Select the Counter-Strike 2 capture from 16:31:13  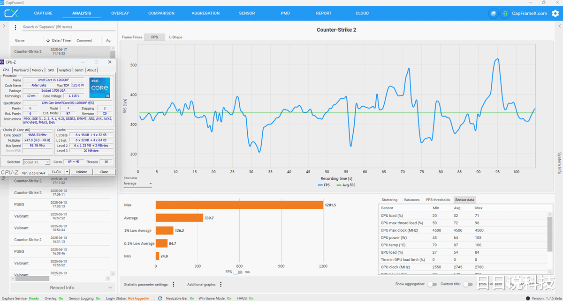pyautogui.click(x=61, y=240)
